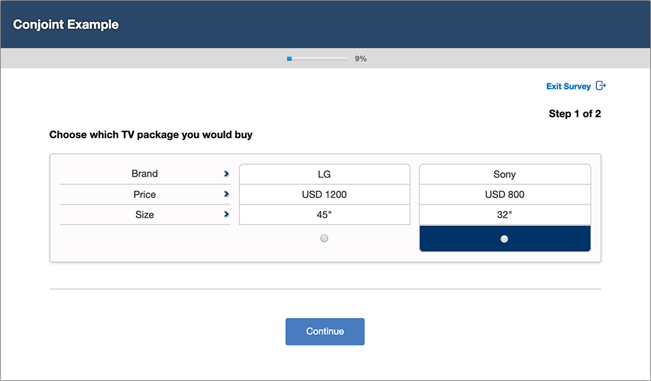
Task: Select the LG package radio button
Action: click(324, 238)
